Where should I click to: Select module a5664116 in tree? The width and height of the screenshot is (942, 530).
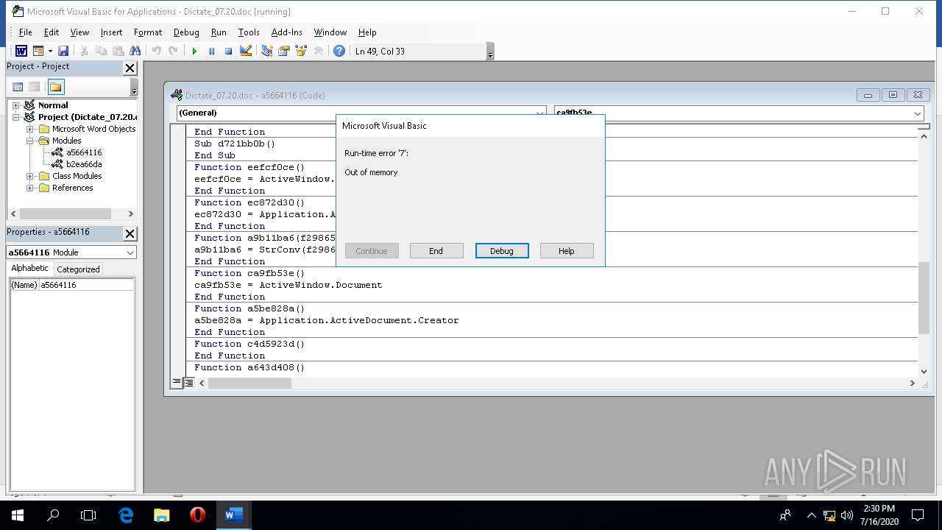(83, 152)
